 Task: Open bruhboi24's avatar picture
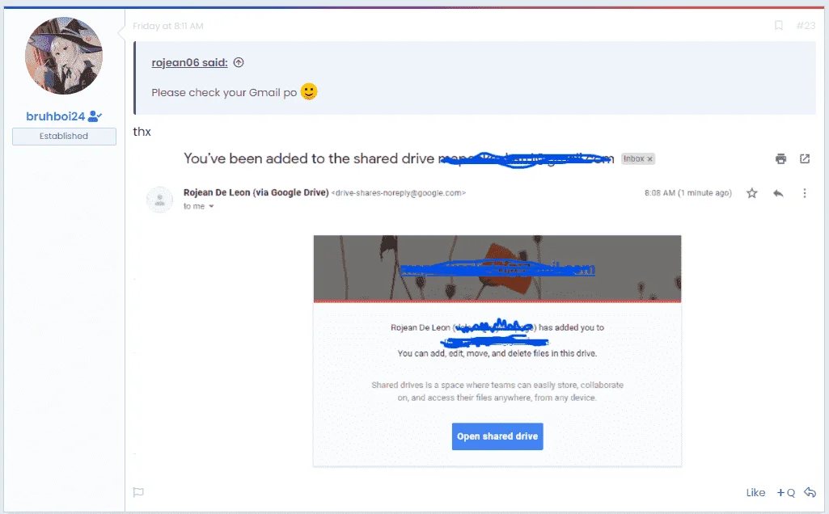pos(64,56)
